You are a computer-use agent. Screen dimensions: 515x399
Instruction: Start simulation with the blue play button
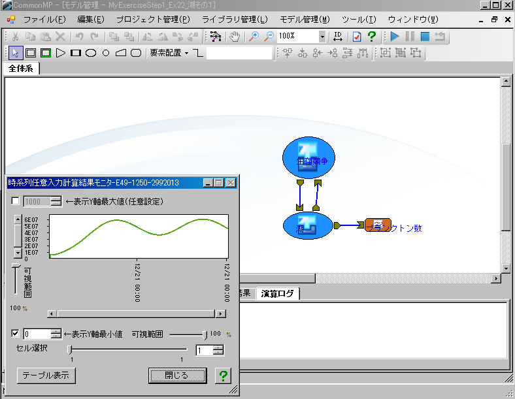coord(395,37)
